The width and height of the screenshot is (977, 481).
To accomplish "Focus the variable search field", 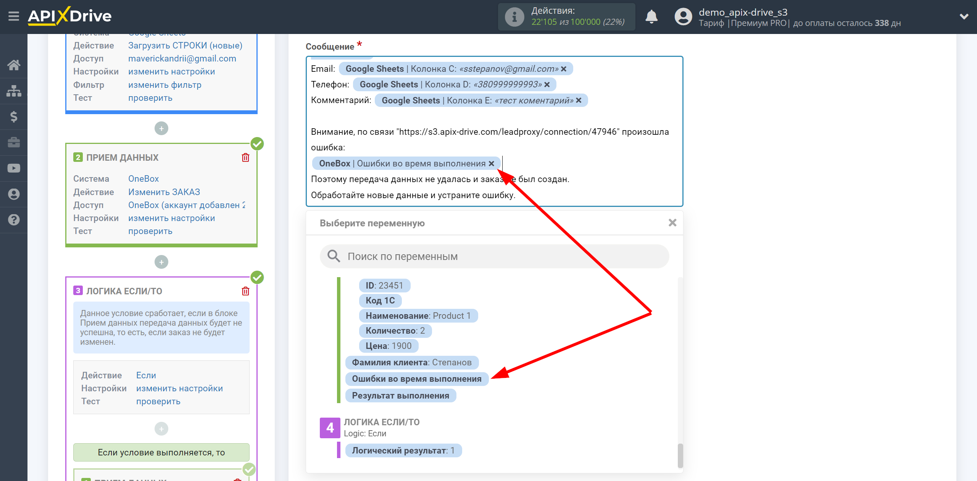I will pos(494,256).
